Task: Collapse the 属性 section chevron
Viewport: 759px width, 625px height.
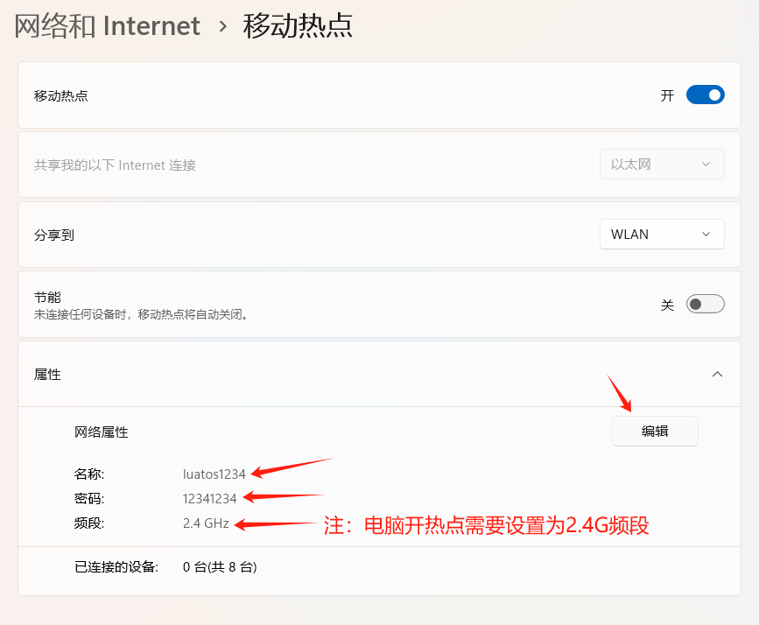Action: 717,375
